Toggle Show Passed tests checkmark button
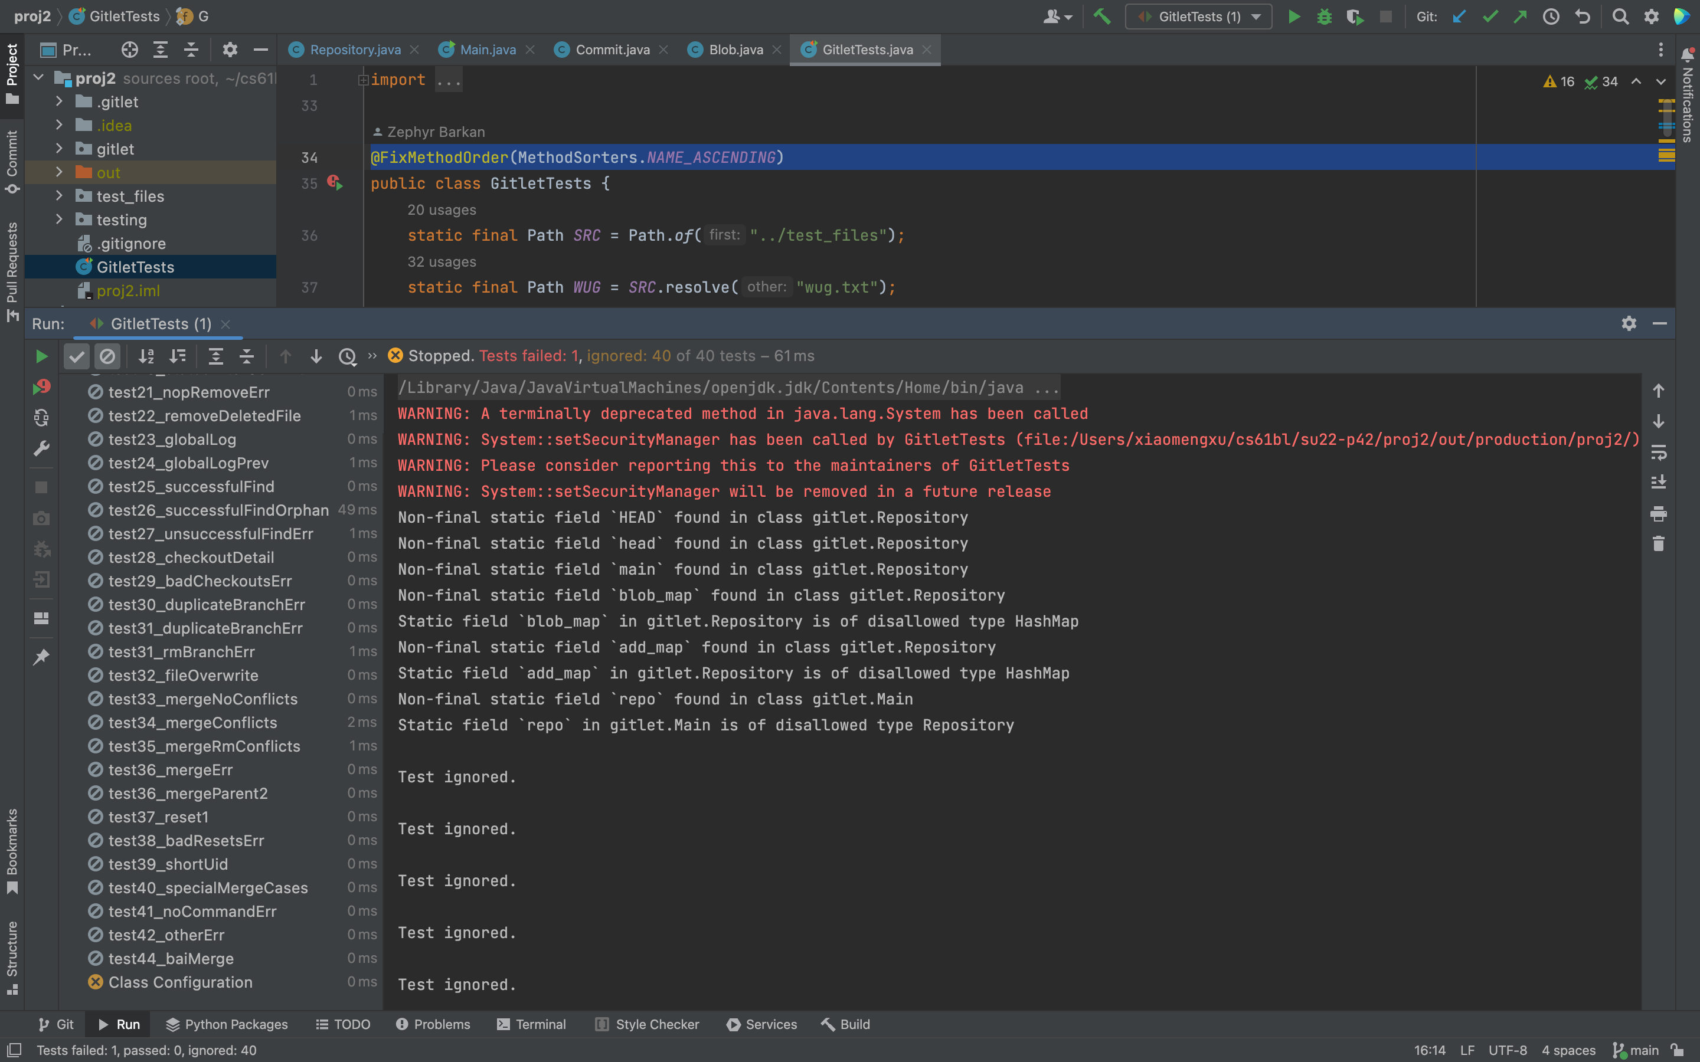Viewport: 1700px width, 1062px height. click(x=77, y=356)
